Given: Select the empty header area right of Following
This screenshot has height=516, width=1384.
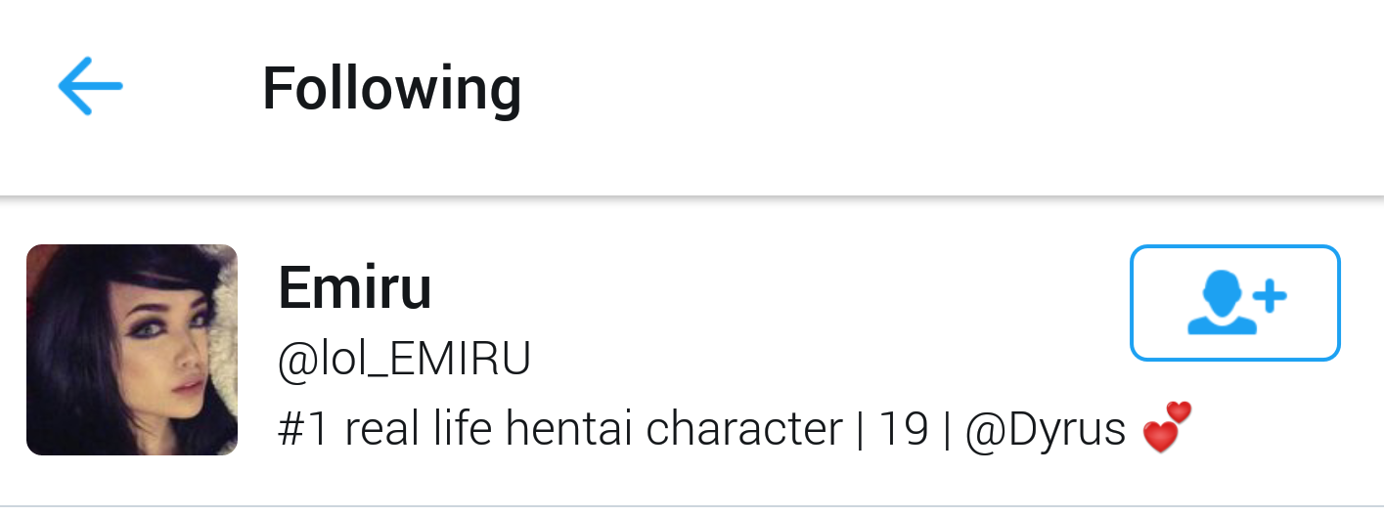Looking at the screenshot, I should pyautogui.click(x=929, y=88).
